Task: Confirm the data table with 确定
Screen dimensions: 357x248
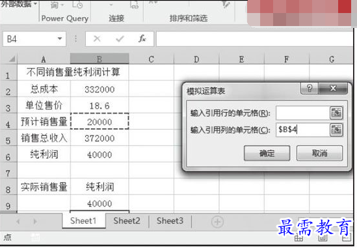Action: click(x=267, y=153)
